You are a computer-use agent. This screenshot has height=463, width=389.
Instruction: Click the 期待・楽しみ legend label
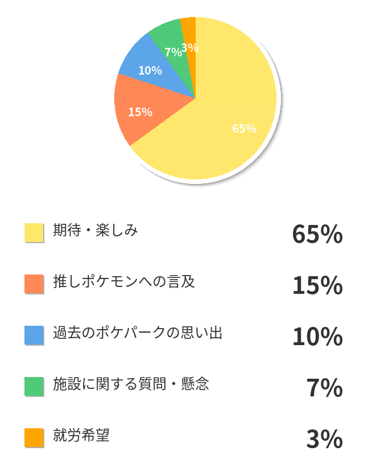[96, 231]
